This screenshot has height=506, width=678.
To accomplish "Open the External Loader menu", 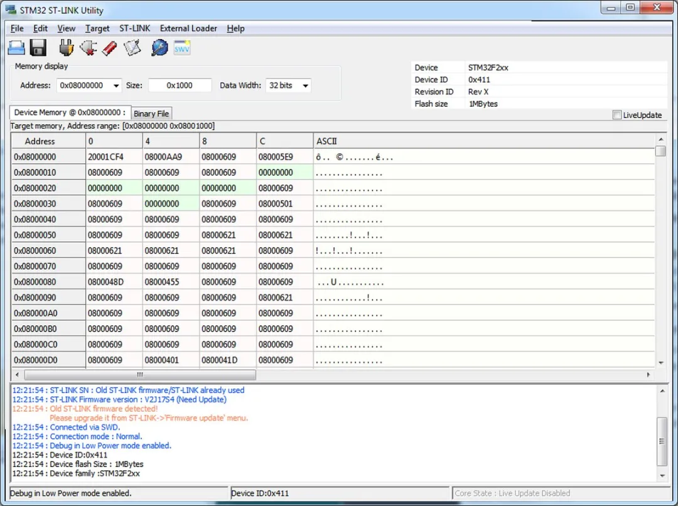I will click(x=188, y=28).
